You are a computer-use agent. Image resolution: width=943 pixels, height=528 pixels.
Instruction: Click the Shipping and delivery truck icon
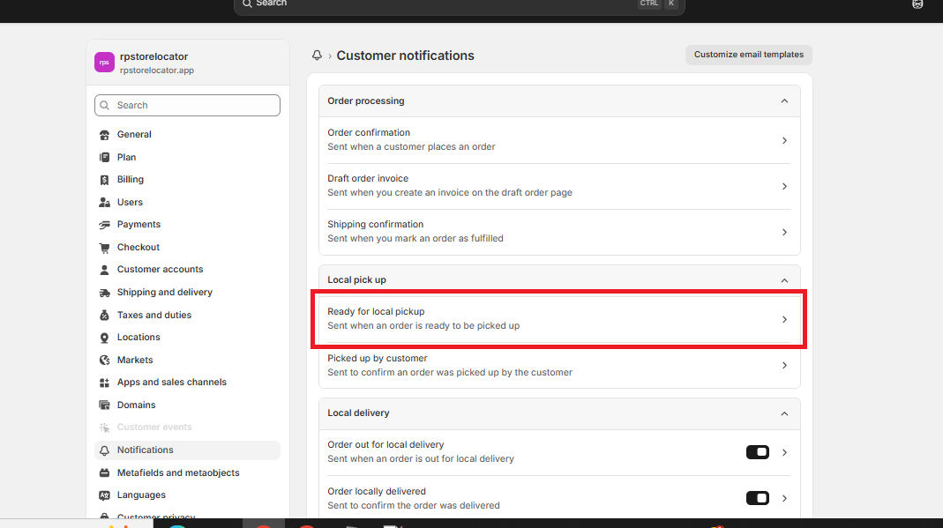tap(104, 293)
